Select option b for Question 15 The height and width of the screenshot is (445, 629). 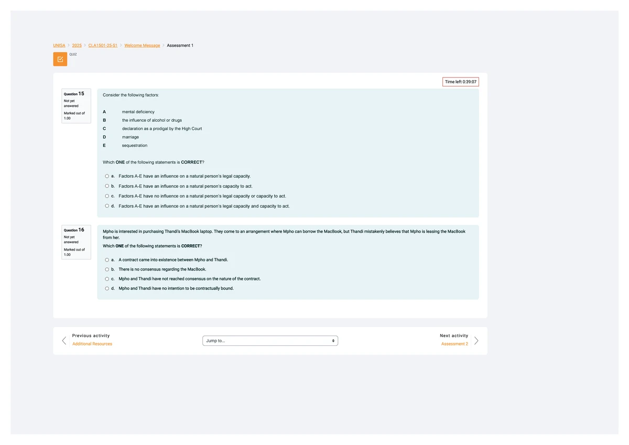(x=107, y=186)
